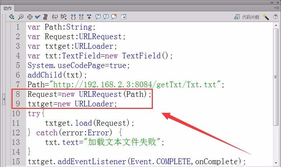
Task: Select the 动作 panel tab
Action: (8, 8)
